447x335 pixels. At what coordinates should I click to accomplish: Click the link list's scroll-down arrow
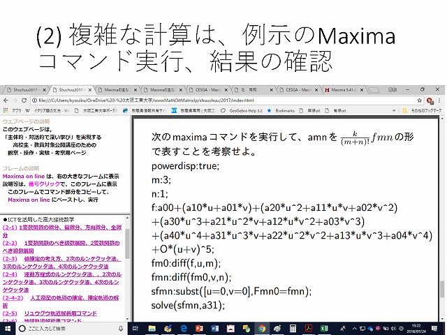tap(127, 320)
